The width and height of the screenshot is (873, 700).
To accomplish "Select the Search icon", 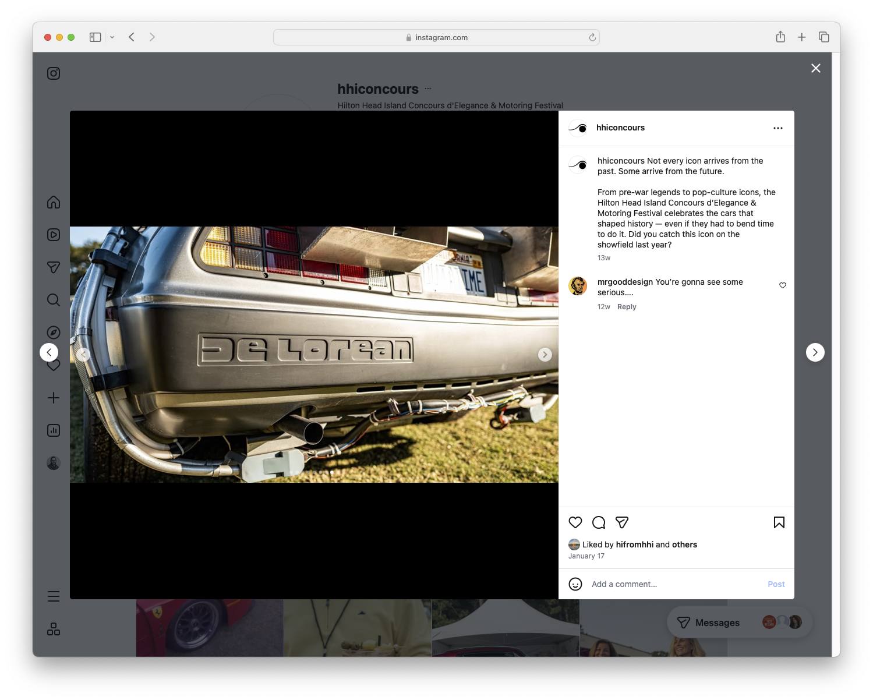I will click(x=53, y=300).
